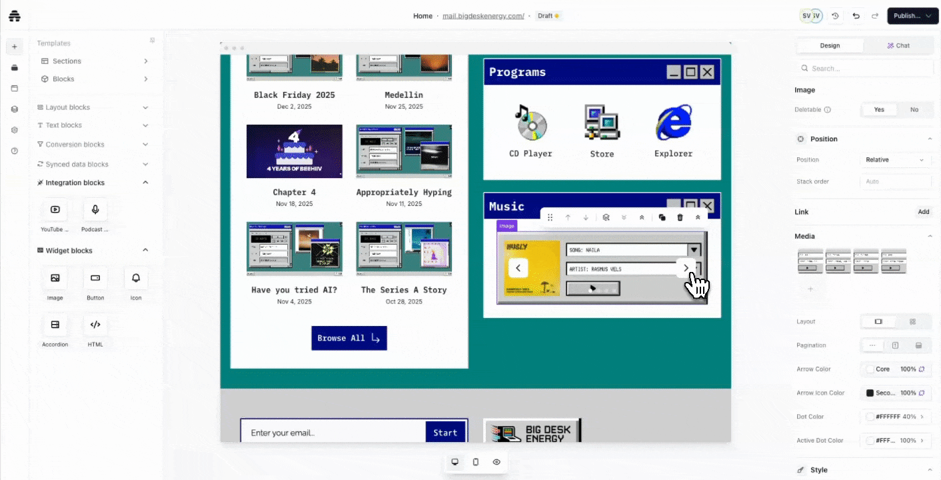Collapse the Position section
The height and width of the screenshot is (480, 941).
(930, 139)
